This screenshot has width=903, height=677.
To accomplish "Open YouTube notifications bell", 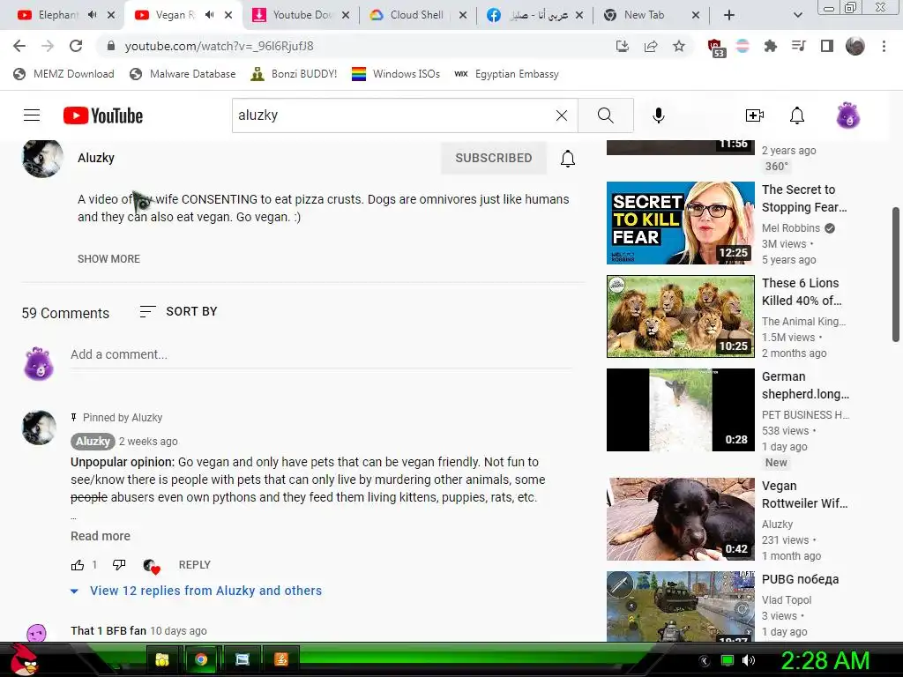I will tap(796, 115).
